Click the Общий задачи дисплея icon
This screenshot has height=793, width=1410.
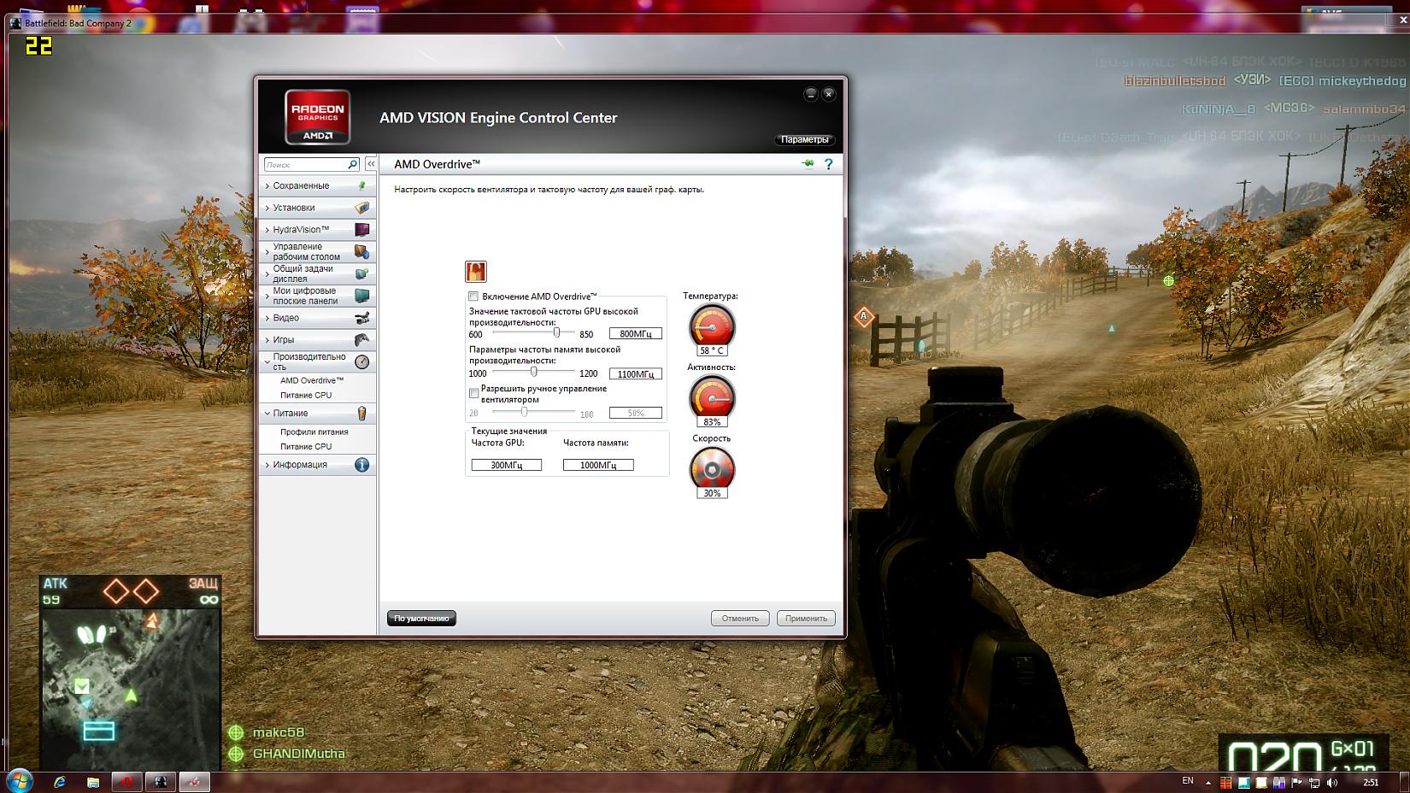point(362,274)
